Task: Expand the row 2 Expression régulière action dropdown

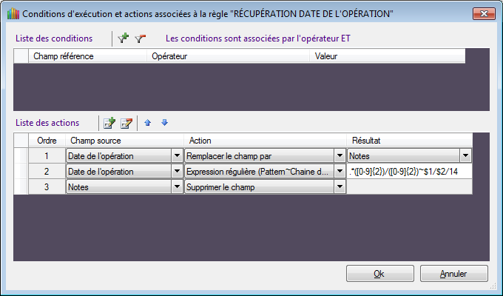Action: coord(339,172)
